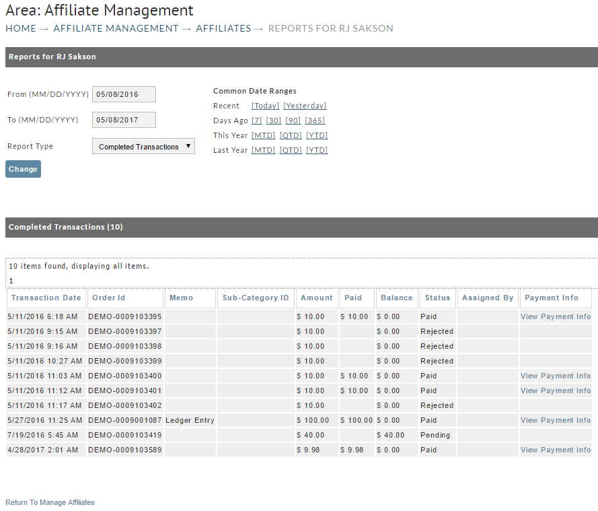Click the Ledger Entry memo cell
The image size is (598, 511).
[190, 420]
